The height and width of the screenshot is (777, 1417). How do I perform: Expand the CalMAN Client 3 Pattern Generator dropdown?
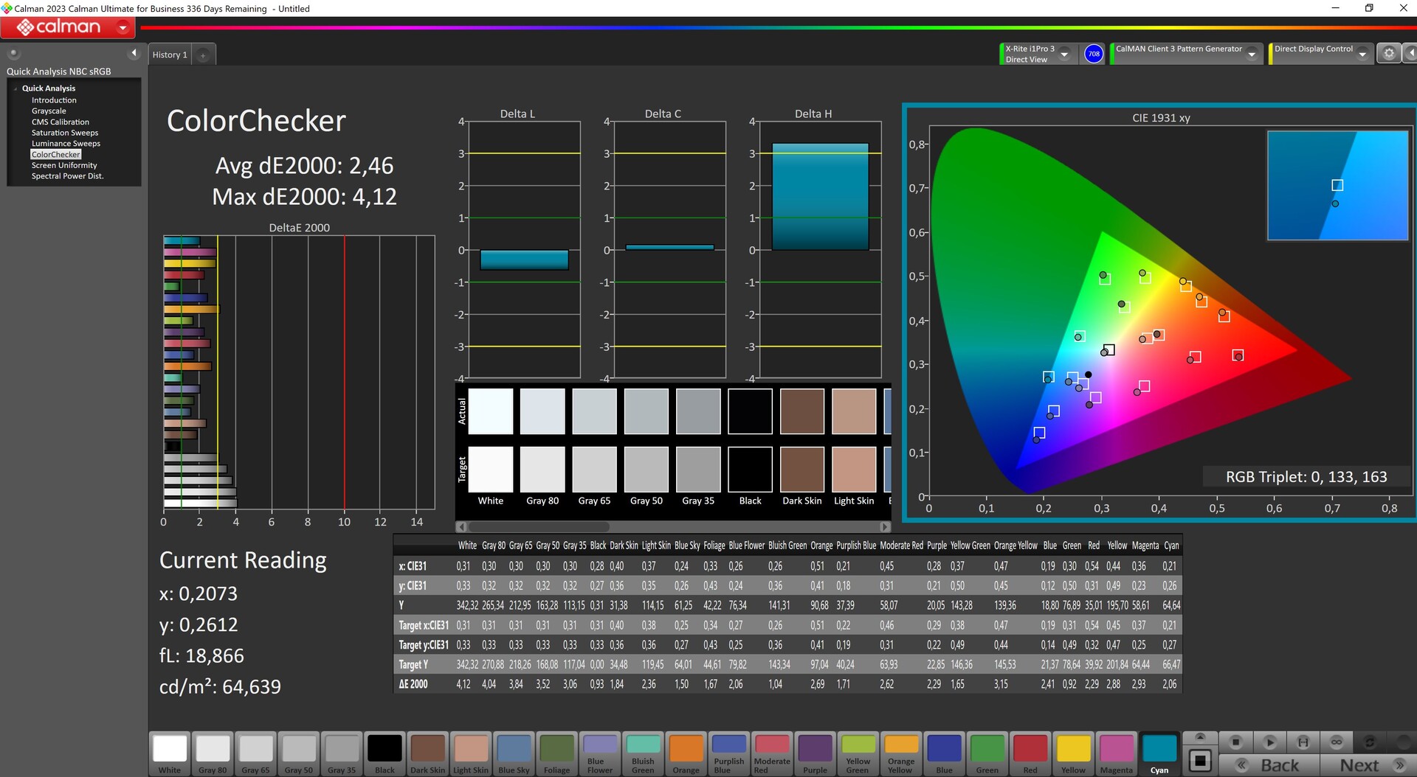click(x=1252, y=55)
